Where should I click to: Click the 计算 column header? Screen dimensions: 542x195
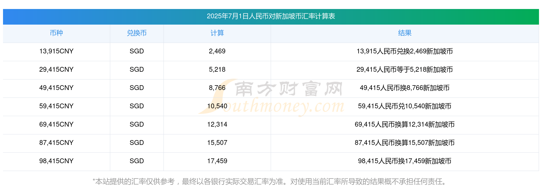tap(217, 33)
